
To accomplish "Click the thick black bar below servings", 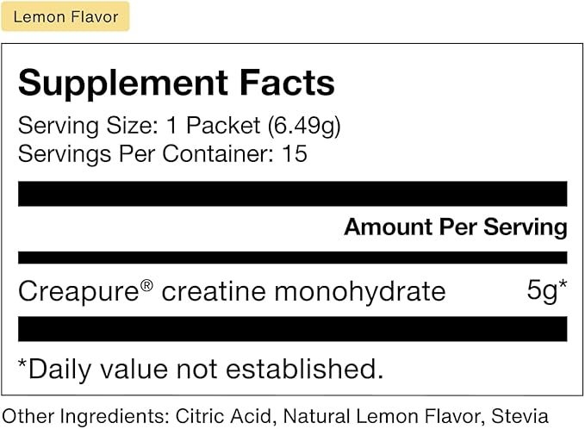I will point(292,193).
